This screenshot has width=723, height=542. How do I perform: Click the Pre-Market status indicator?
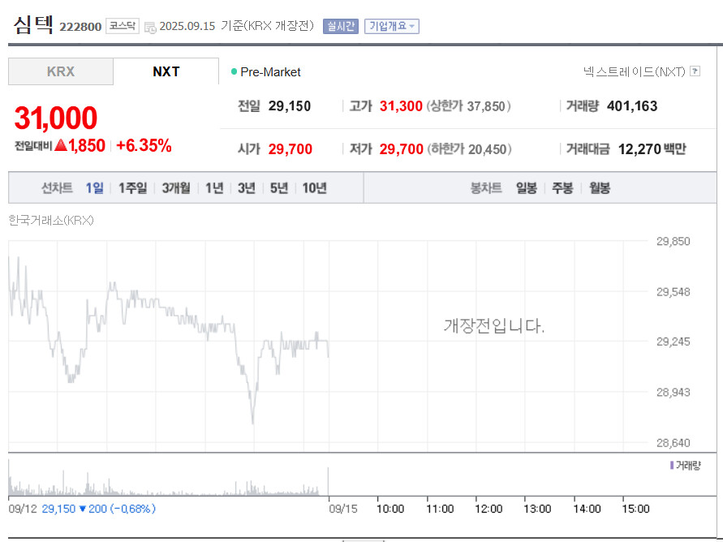point(266,72)
